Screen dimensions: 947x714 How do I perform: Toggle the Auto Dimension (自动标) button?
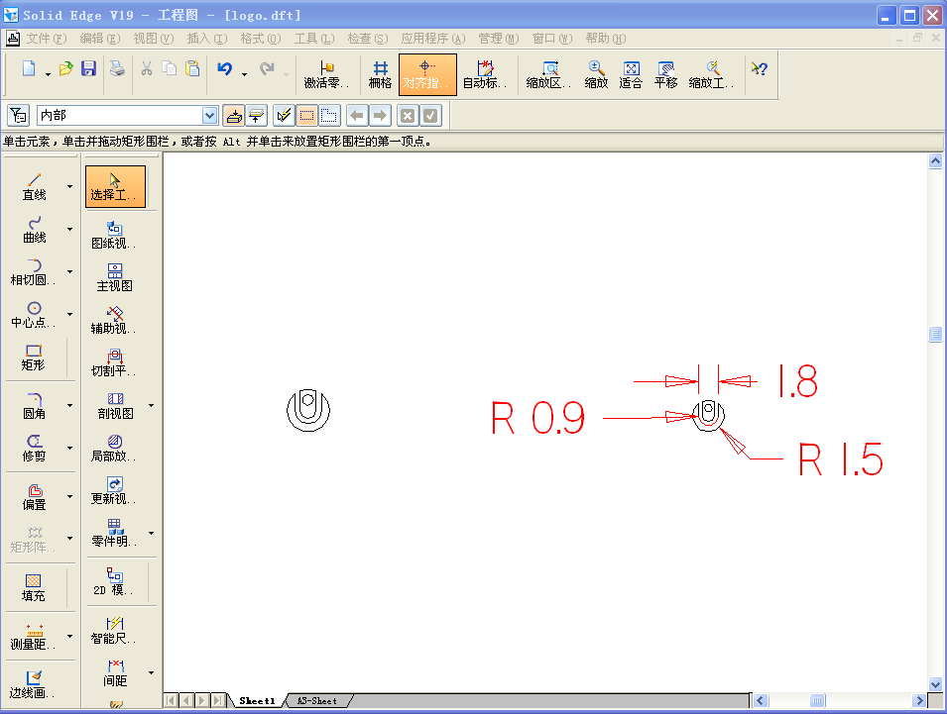(x=485, y=75)
